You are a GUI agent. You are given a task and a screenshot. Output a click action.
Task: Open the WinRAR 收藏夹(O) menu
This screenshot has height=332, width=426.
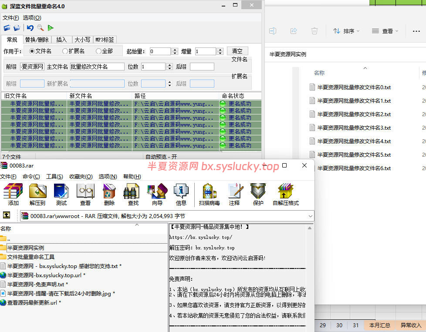[81, 177]
